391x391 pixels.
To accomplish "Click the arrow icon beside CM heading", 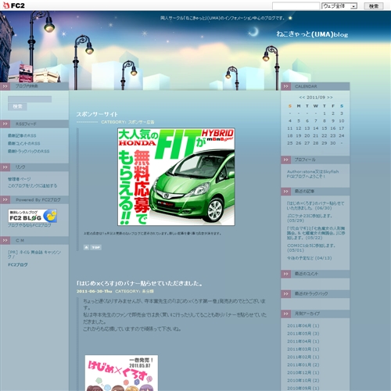I will point(5,240).
